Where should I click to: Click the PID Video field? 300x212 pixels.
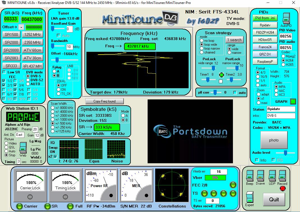[x=285, y=36]
